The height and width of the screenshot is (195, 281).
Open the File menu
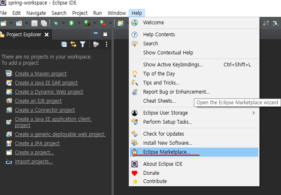click(x=3, y=13)
